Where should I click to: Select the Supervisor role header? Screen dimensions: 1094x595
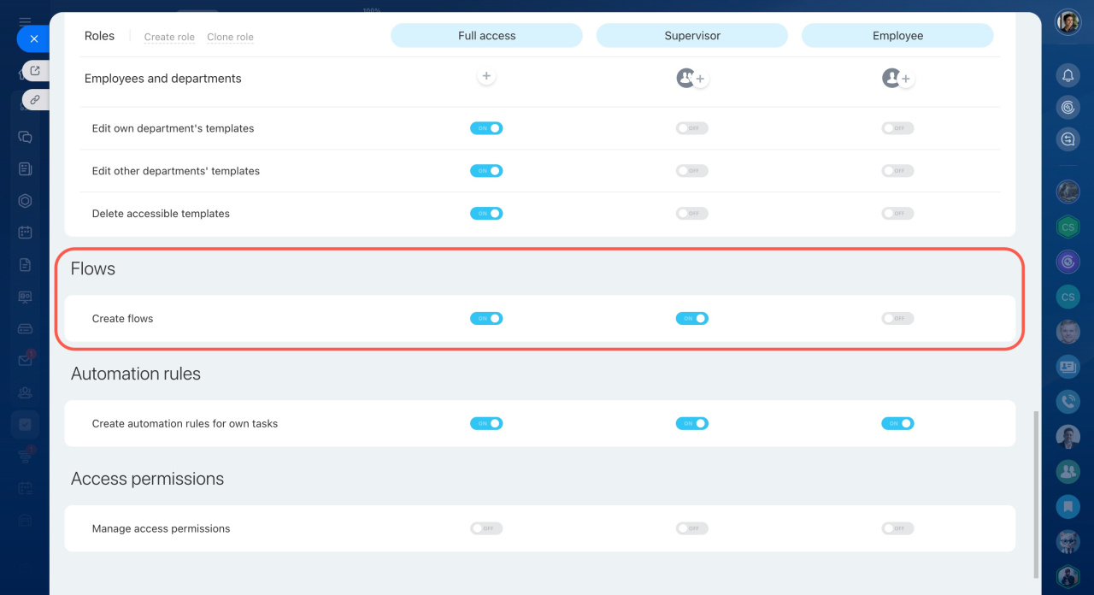pos(691,36)
